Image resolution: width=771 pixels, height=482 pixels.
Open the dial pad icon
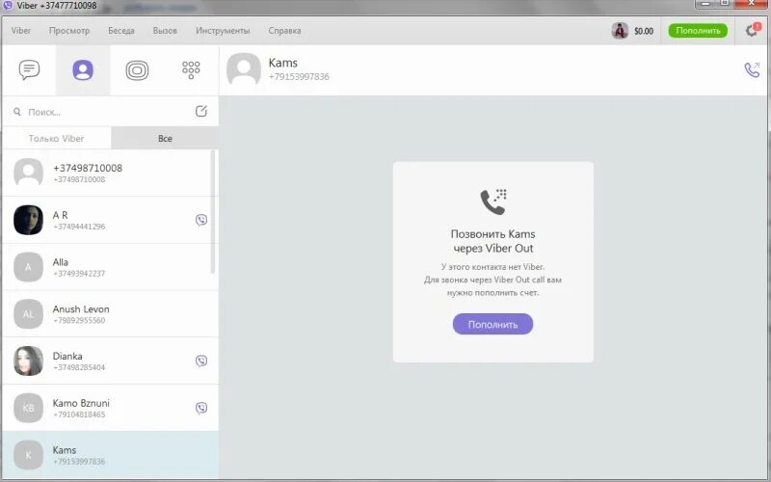pos(191,69)
